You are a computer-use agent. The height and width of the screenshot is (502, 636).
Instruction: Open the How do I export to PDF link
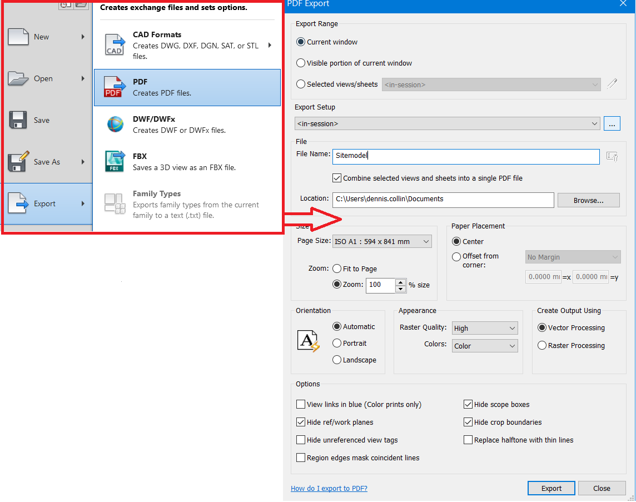(329, 489)
